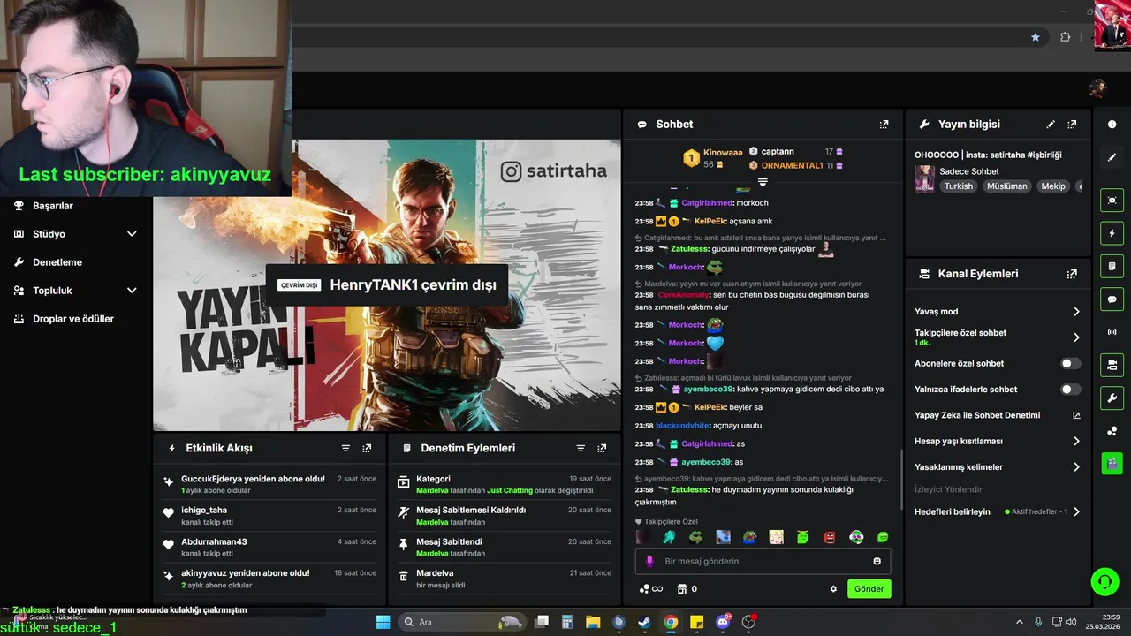Edit the Yayın bilgisi stream info
This screenshot has width=1131, height=636.
point(1051,125)
